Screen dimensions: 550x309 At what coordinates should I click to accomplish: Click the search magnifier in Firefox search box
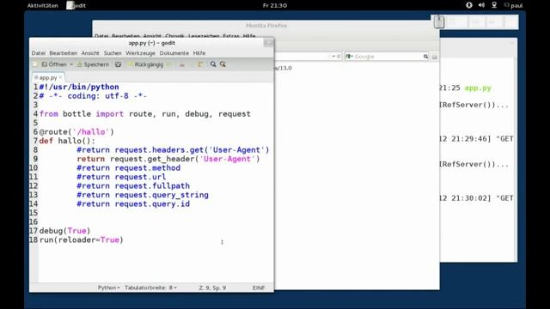click(x=425, y=57)
